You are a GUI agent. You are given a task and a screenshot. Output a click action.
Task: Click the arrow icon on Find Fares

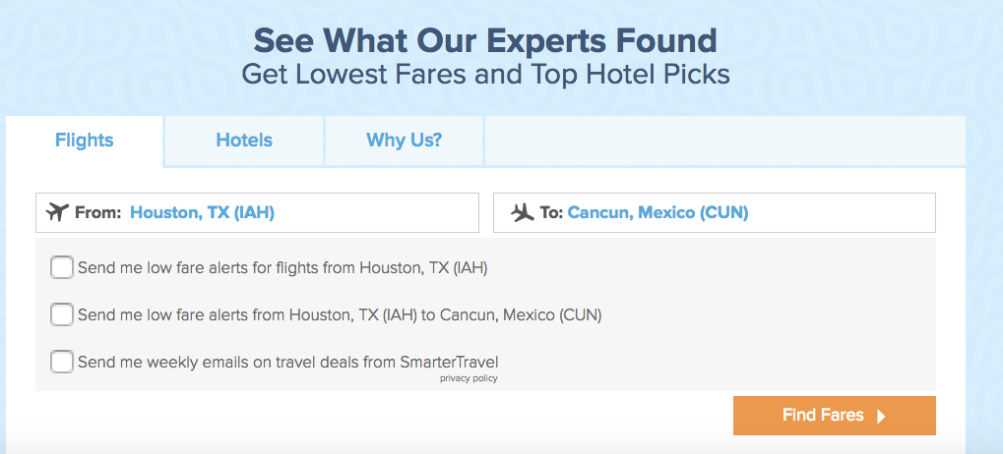point(881,417)
